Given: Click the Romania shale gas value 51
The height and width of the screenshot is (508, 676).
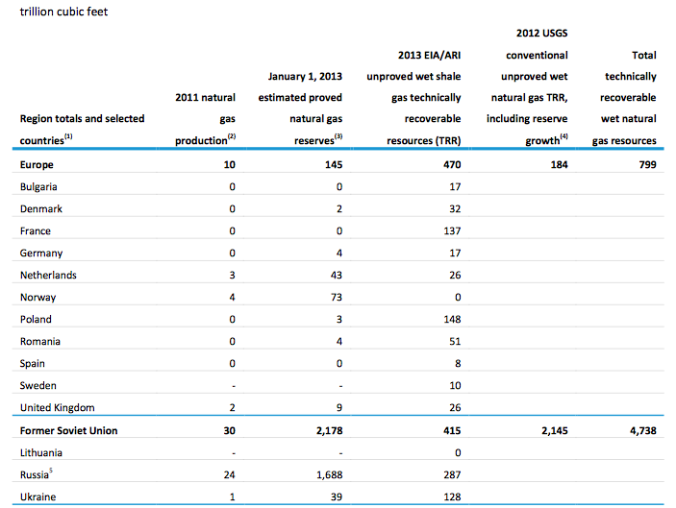Looking at the screenshot, I should coord(455,342).
